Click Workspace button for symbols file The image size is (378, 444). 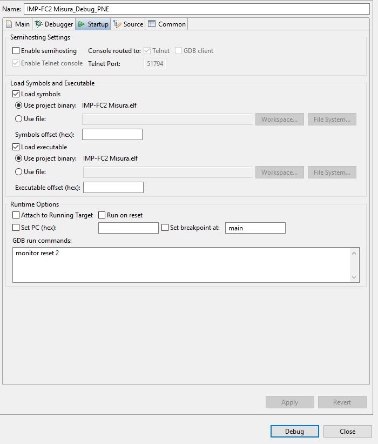click(x=280, y=119)
